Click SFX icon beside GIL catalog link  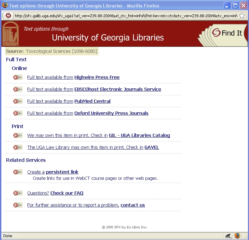coord(18,135)
